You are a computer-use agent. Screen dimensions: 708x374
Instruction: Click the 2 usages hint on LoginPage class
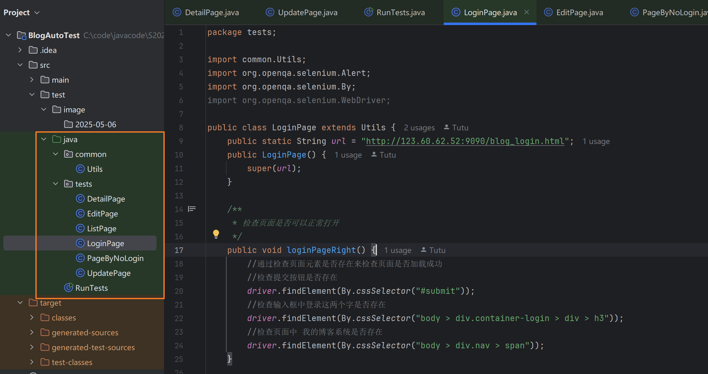(419, 128)
